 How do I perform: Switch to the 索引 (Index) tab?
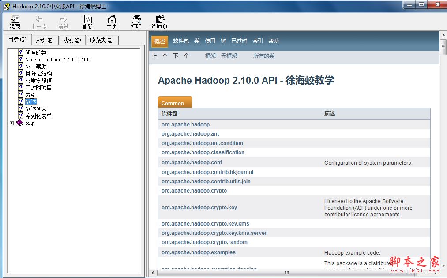(45, 40)
